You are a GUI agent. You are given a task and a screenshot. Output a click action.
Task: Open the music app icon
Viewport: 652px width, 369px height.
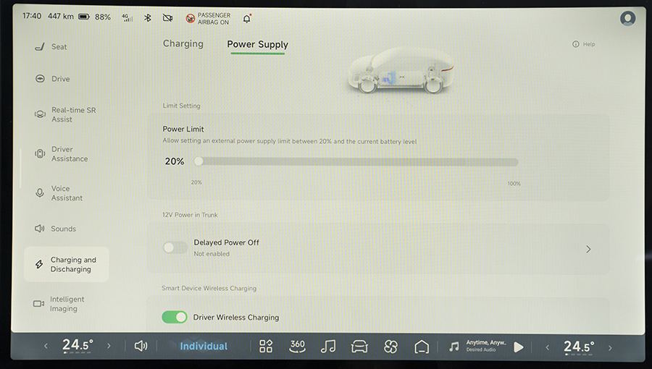(x=328, y=347)
